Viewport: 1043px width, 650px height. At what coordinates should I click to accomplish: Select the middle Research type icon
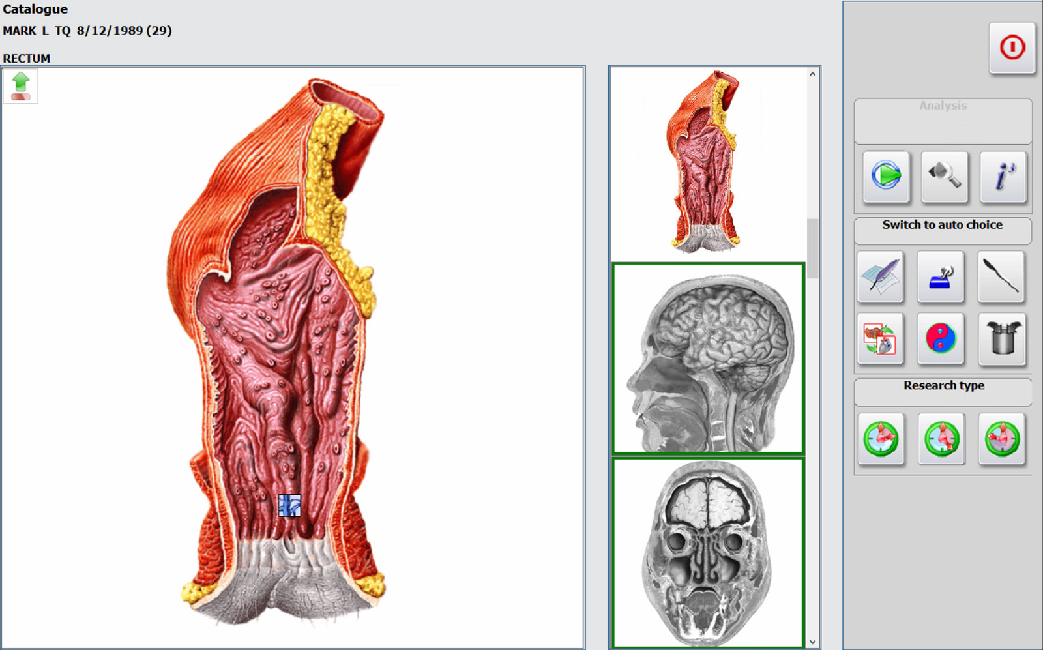(941, 439)
